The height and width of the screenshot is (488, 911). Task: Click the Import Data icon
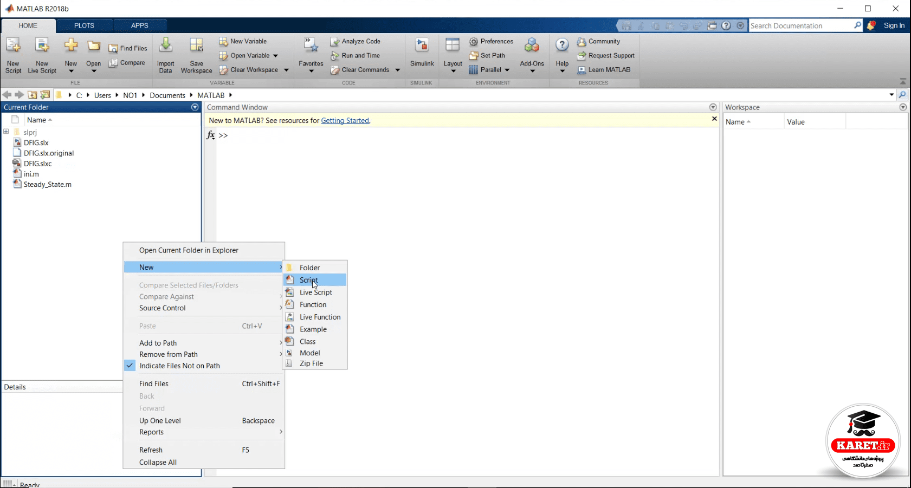tap(166, 47)
